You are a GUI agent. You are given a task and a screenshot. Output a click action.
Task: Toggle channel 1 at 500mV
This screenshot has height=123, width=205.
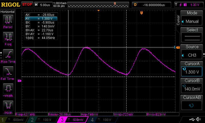tap(14, 120)
